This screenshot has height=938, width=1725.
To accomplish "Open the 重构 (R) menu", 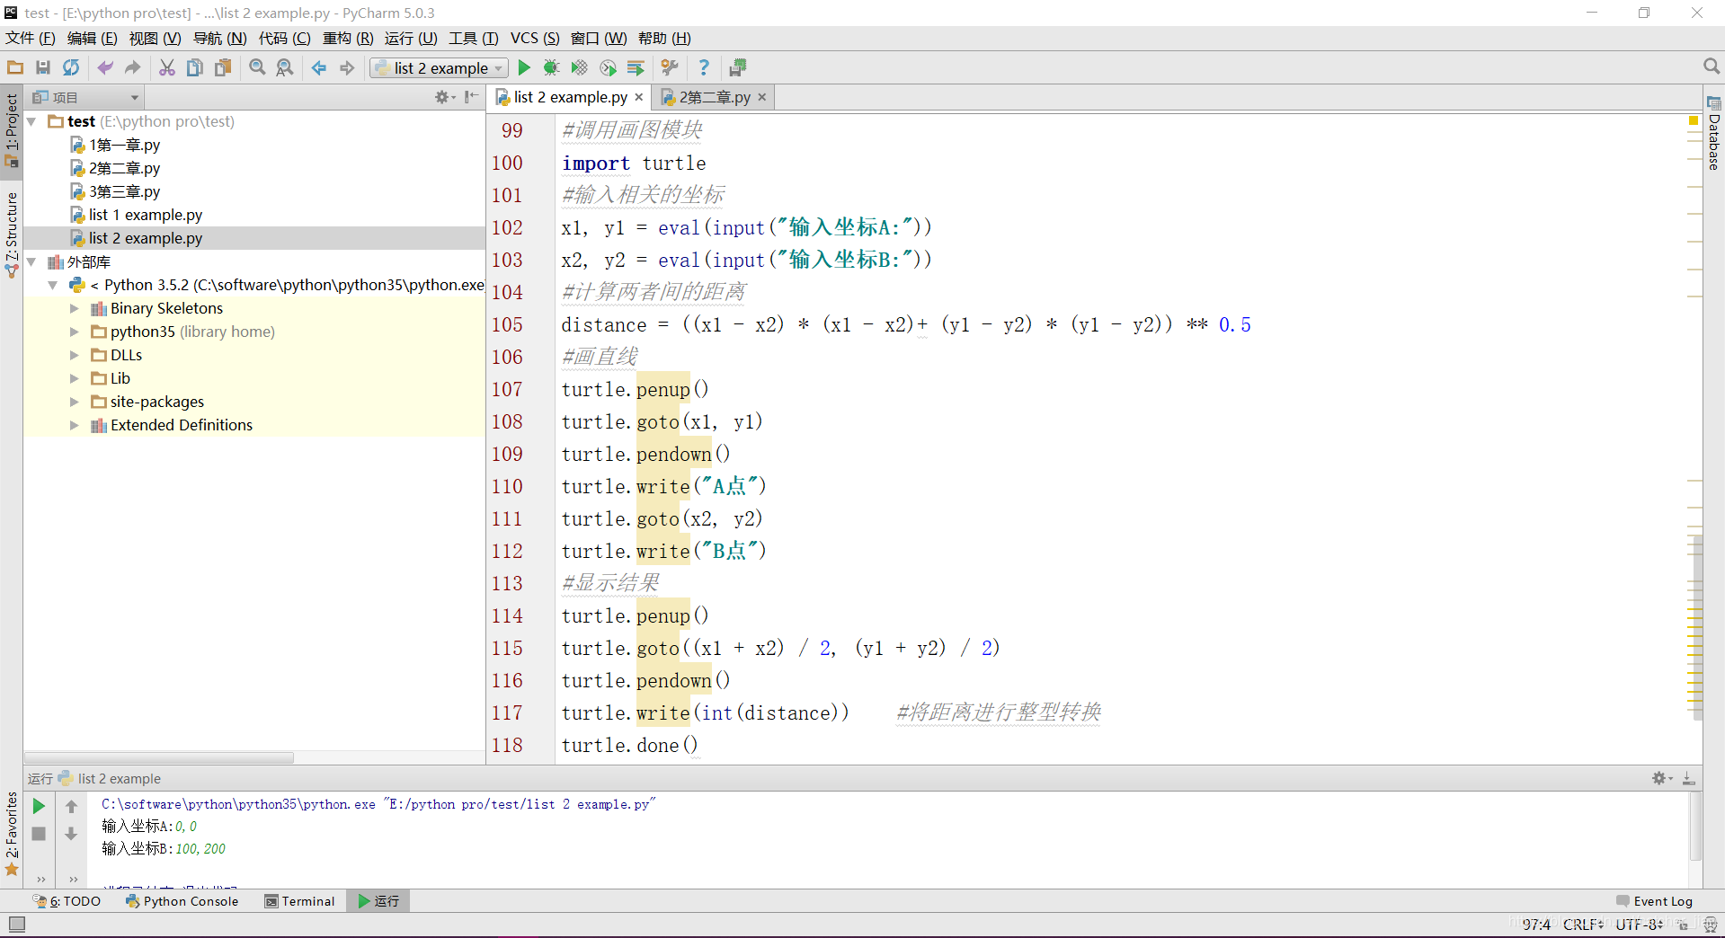I will (x=348, y=38).
